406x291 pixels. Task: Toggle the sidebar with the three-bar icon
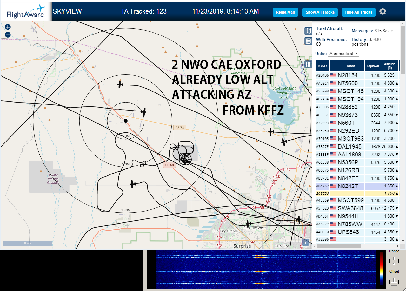[308, 64]
